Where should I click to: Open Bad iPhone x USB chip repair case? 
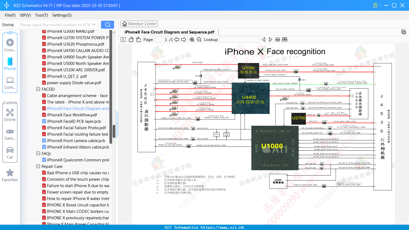click(x=76, y=173)
